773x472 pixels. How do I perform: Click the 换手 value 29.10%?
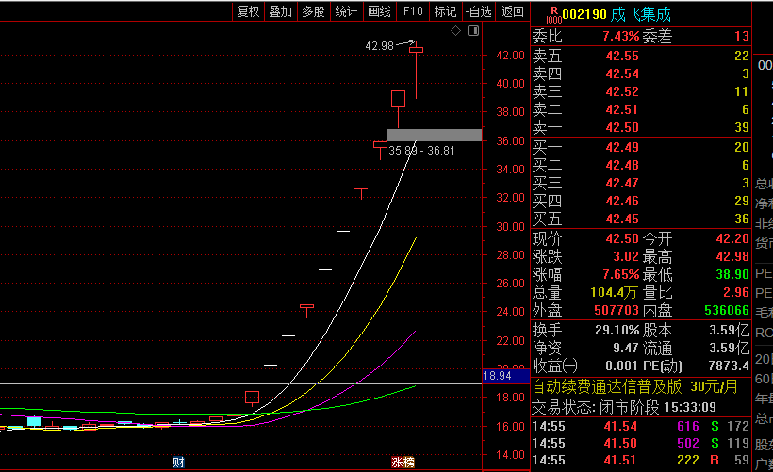coord(617,330)
